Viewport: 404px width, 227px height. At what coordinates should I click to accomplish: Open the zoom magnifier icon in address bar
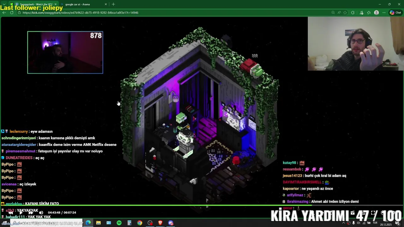click(333, 13)
